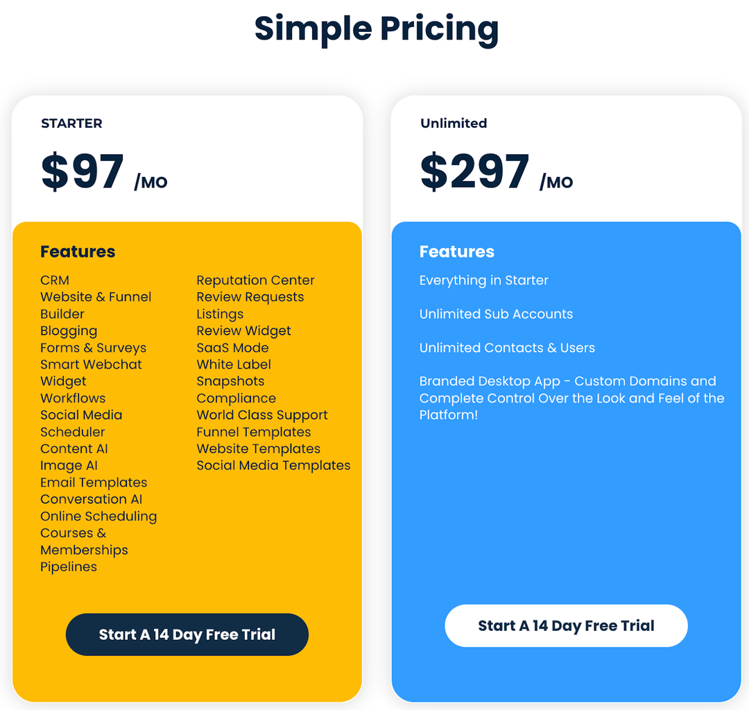The width and height of the screenshot is (749, 710).
Task: Click the Starter plan's Start A 14 Day Free Trial button
Action: coord(187,634)
